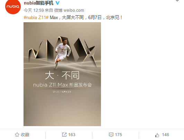Click the thumbs-up like icon
Image resolution: width=184 pixels, height=140 pixels.
tap(157, 135)
